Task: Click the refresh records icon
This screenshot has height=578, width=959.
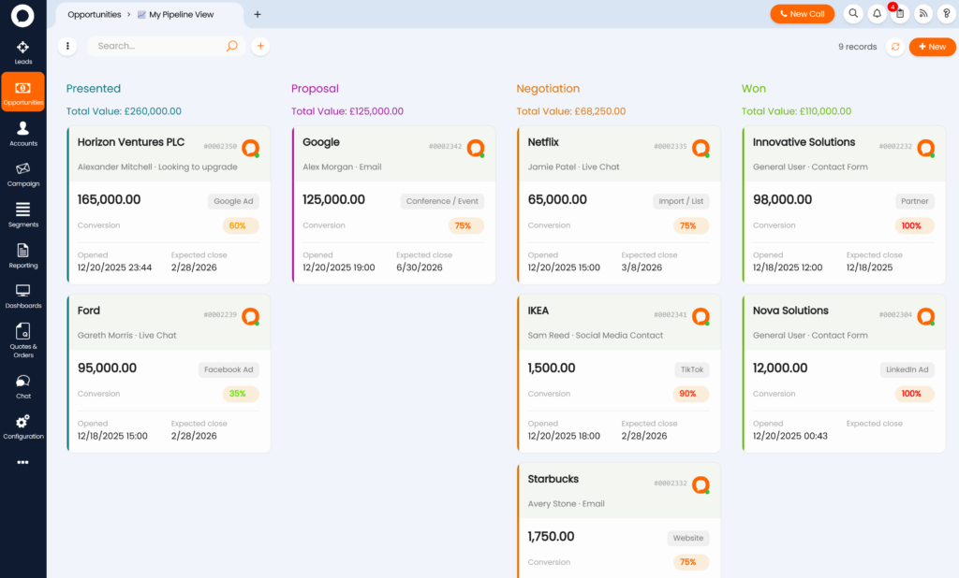Action: tap(894, 47)
